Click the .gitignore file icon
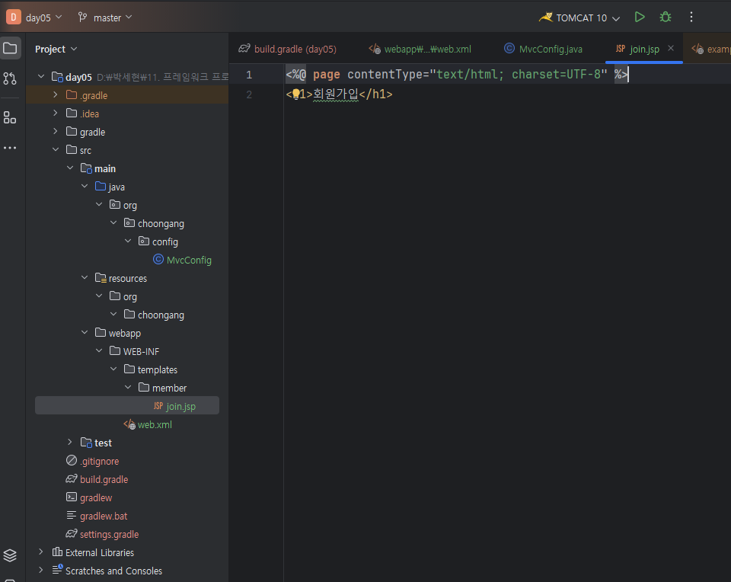 click(x=72, y=460)
